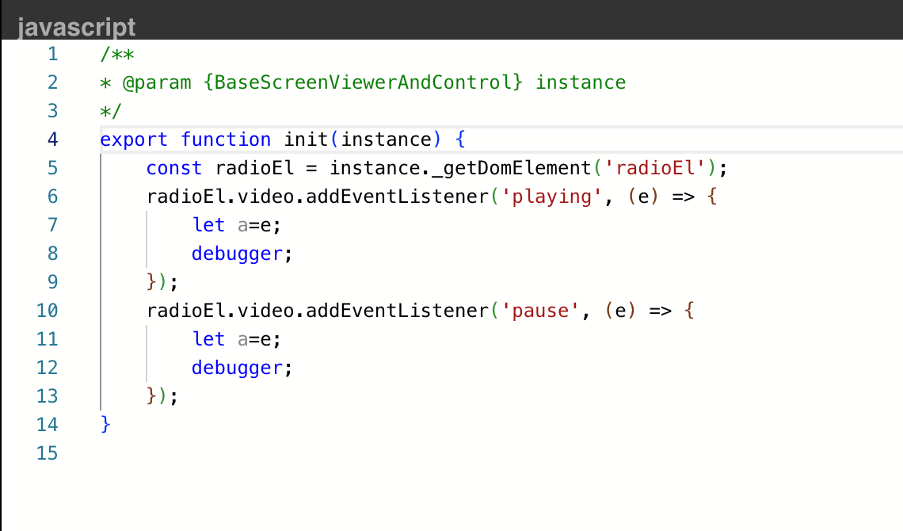This screenshot has height=531, width=903.
Task: Click the 'let' keyword on line 11
Action: click(208, 338)
